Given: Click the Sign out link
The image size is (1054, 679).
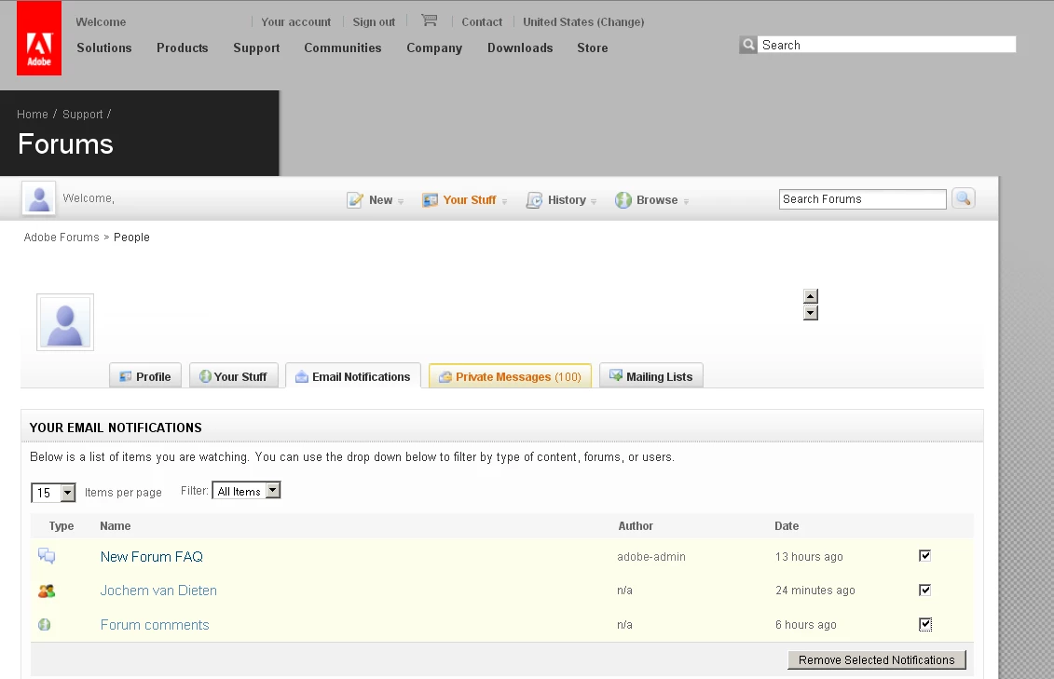Looking at the screenshot, I should click(x=374, y=22).
